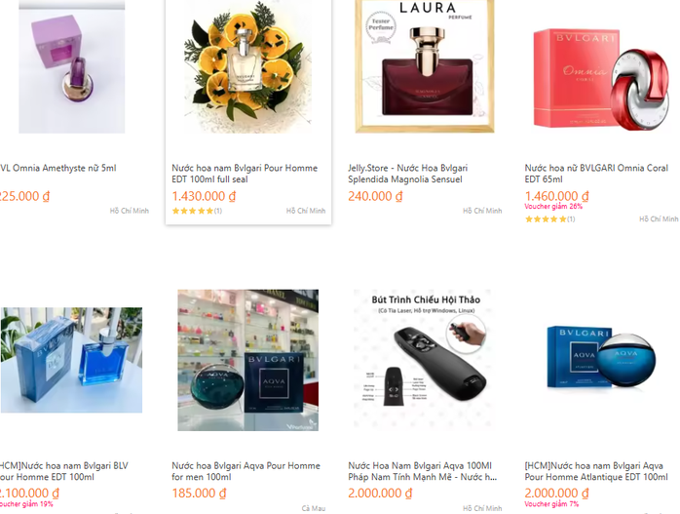Open the Omnia Amethyste purple perfume thumbnail

click(71, 66)
